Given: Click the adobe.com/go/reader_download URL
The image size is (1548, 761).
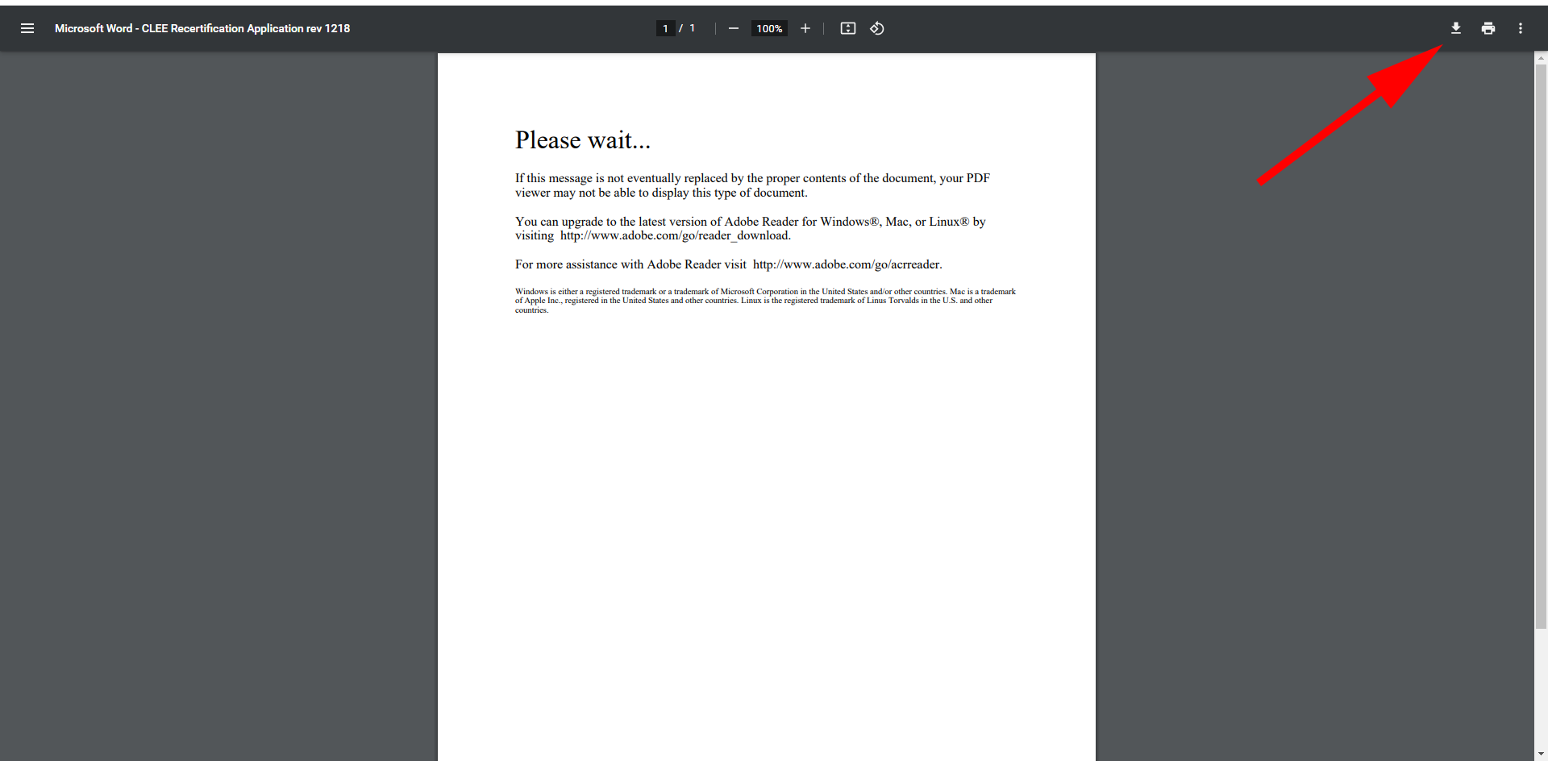Looking at the screenshot, I should tap(675, 235).
